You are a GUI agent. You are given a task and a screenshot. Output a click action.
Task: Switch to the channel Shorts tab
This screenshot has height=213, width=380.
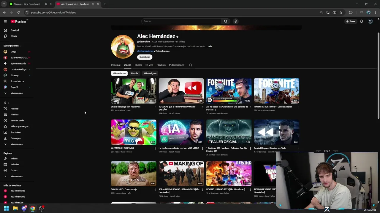coord(138,65)
